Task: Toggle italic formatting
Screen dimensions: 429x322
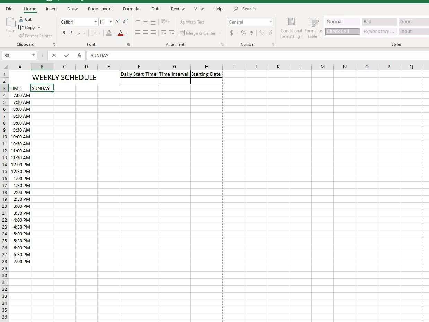Action: (71, 33)
